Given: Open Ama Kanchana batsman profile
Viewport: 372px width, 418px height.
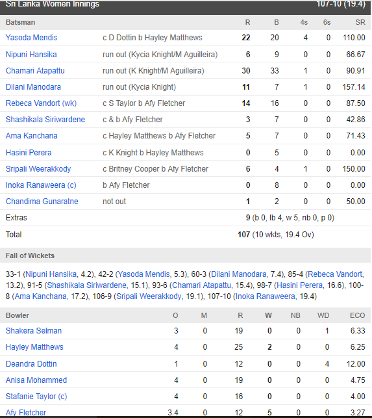Looking at the screenshot, I should (x=31, y=136).
